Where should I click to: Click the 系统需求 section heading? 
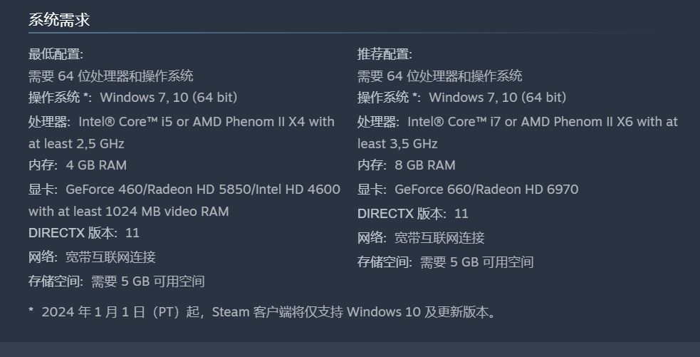[59, 20]
